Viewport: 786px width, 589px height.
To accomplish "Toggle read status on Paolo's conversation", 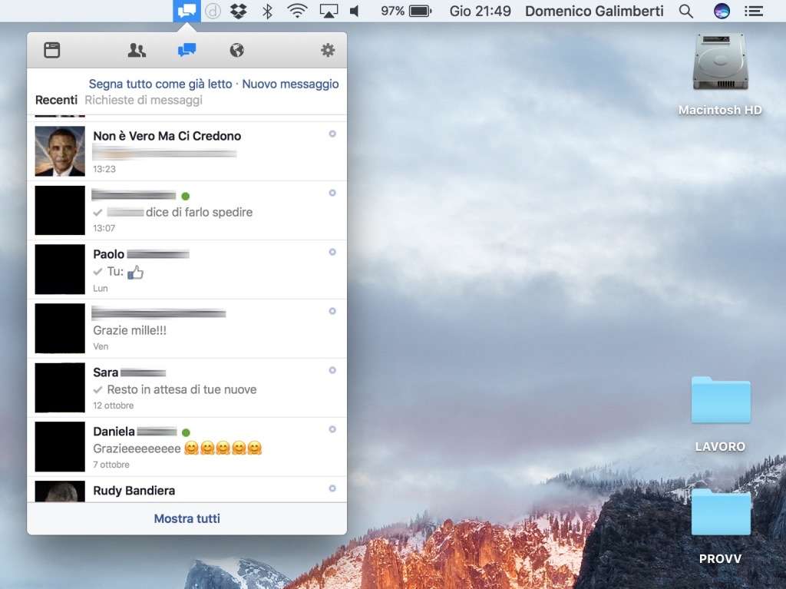I will click(332, 252).
